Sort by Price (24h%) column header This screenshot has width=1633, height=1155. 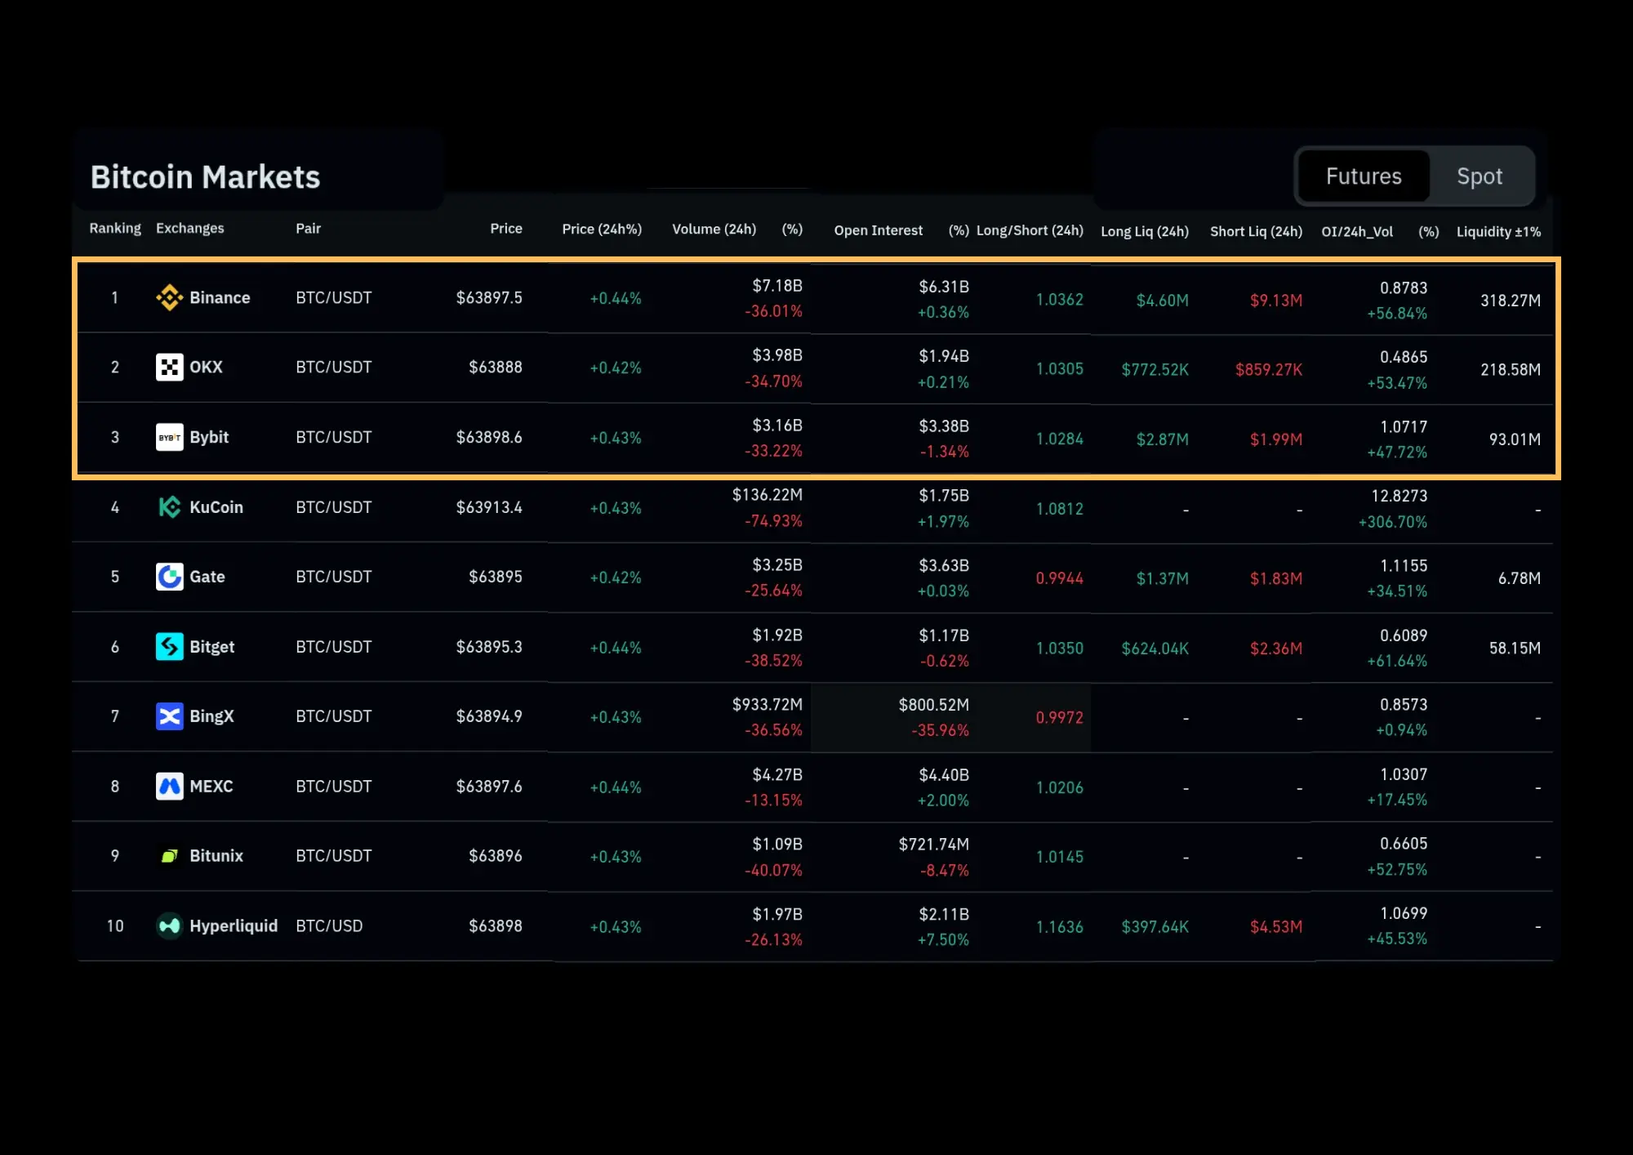click(x=602, y=229)
